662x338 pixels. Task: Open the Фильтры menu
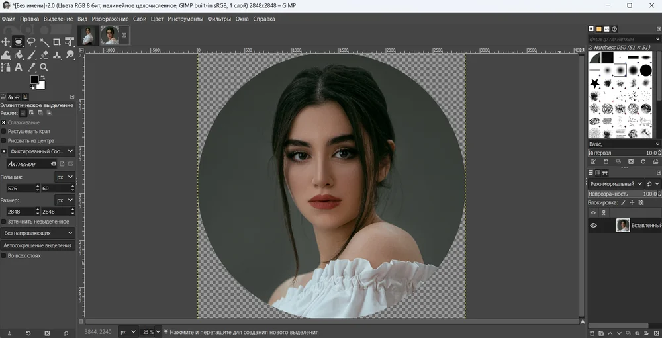[219, 19]
